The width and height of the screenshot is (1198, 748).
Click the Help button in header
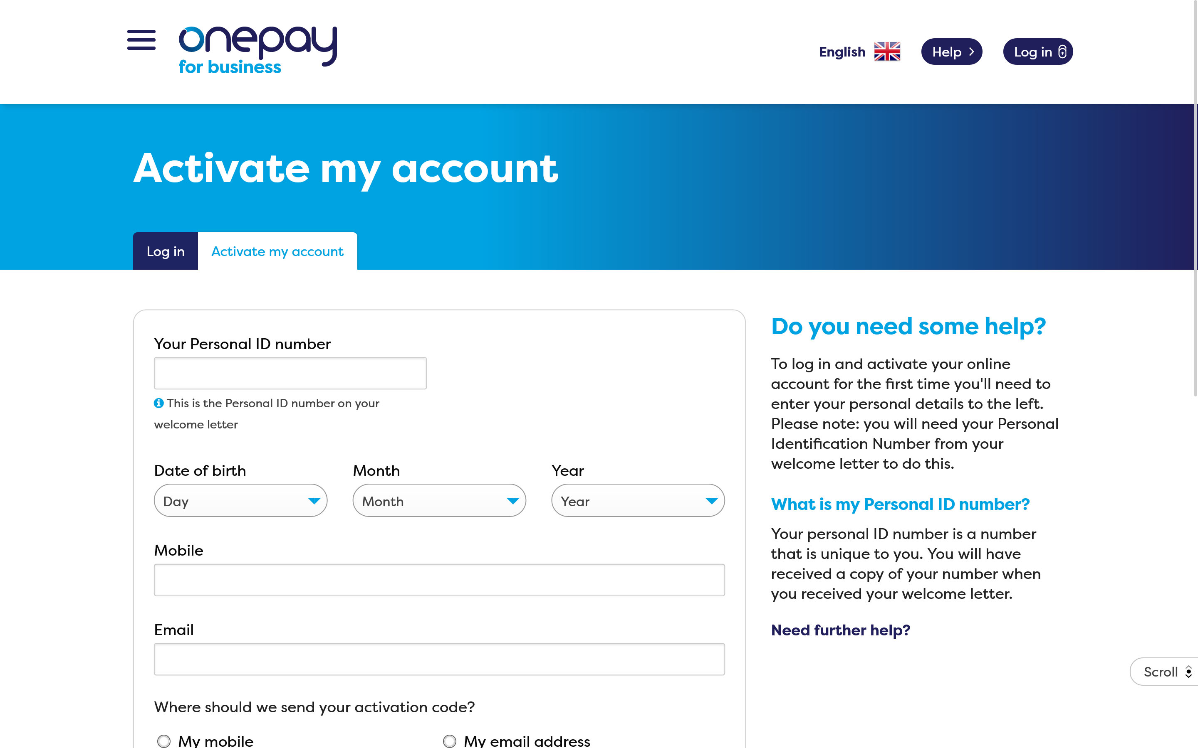pos(951,52)
